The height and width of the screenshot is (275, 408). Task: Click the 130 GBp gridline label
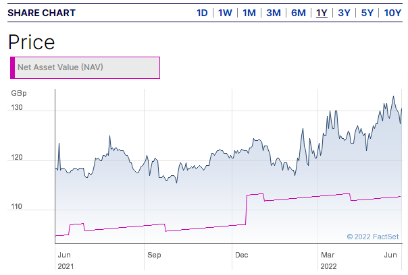tap(17, 108)
